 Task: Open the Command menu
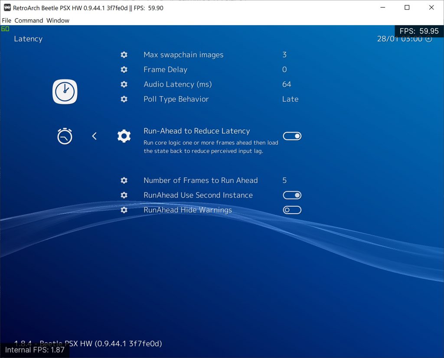[29, 20]
